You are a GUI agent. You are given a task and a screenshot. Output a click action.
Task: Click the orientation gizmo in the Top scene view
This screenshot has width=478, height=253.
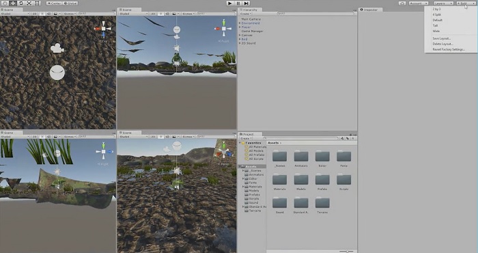[104, 29]
